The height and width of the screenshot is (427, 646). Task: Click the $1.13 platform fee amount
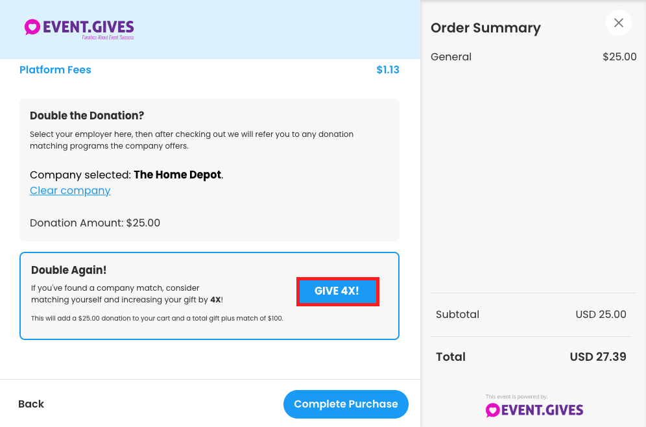point(388,69)
